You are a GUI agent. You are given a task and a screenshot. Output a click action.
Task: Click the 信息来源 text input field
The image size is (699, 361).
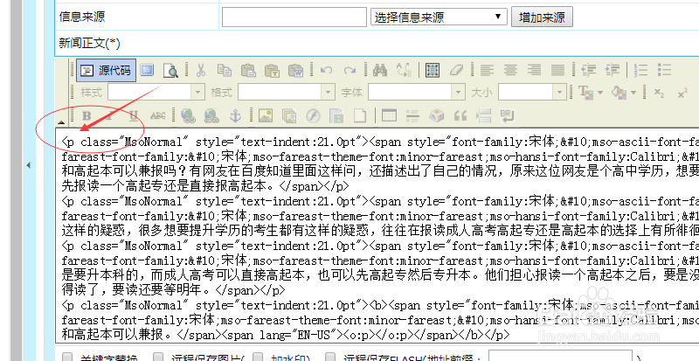294,17
